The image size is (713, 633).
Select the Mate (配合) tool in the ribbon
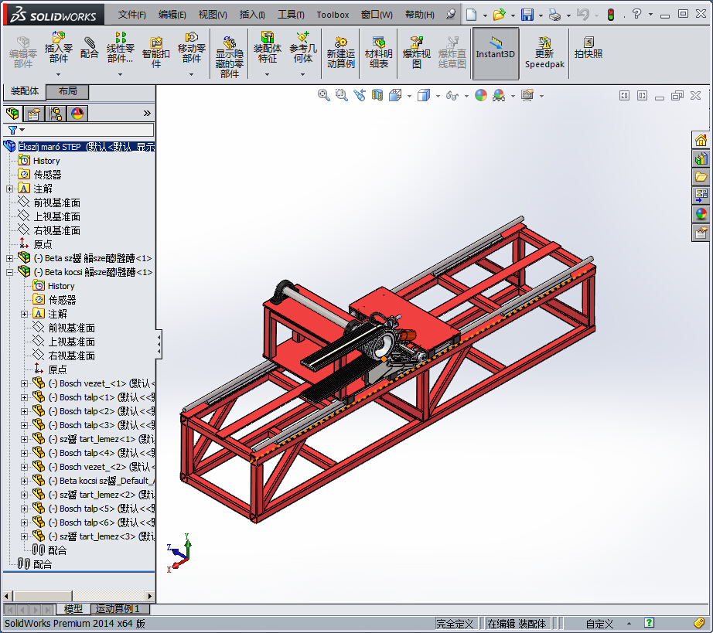point(89,48)
